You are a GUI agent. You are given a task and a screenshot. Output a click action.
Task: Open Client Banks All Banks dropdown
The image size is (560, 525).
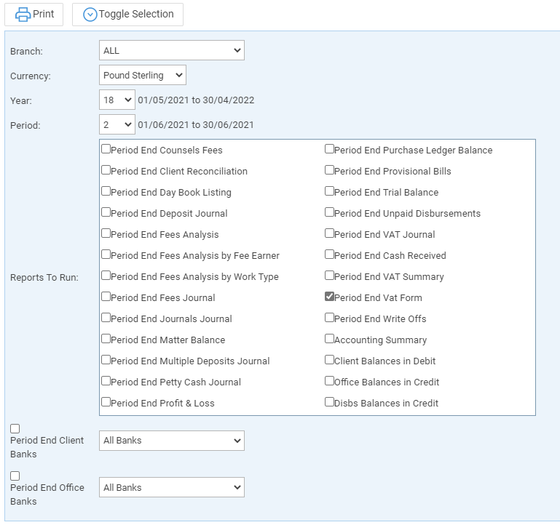[x=172, y=441]
